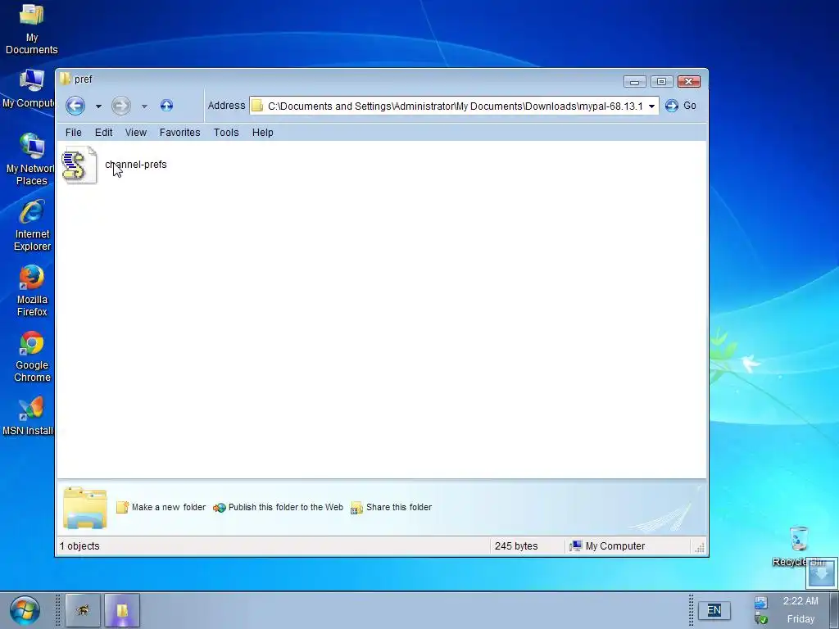
Task: Open the Edit menu
Action: coord(104,132)
